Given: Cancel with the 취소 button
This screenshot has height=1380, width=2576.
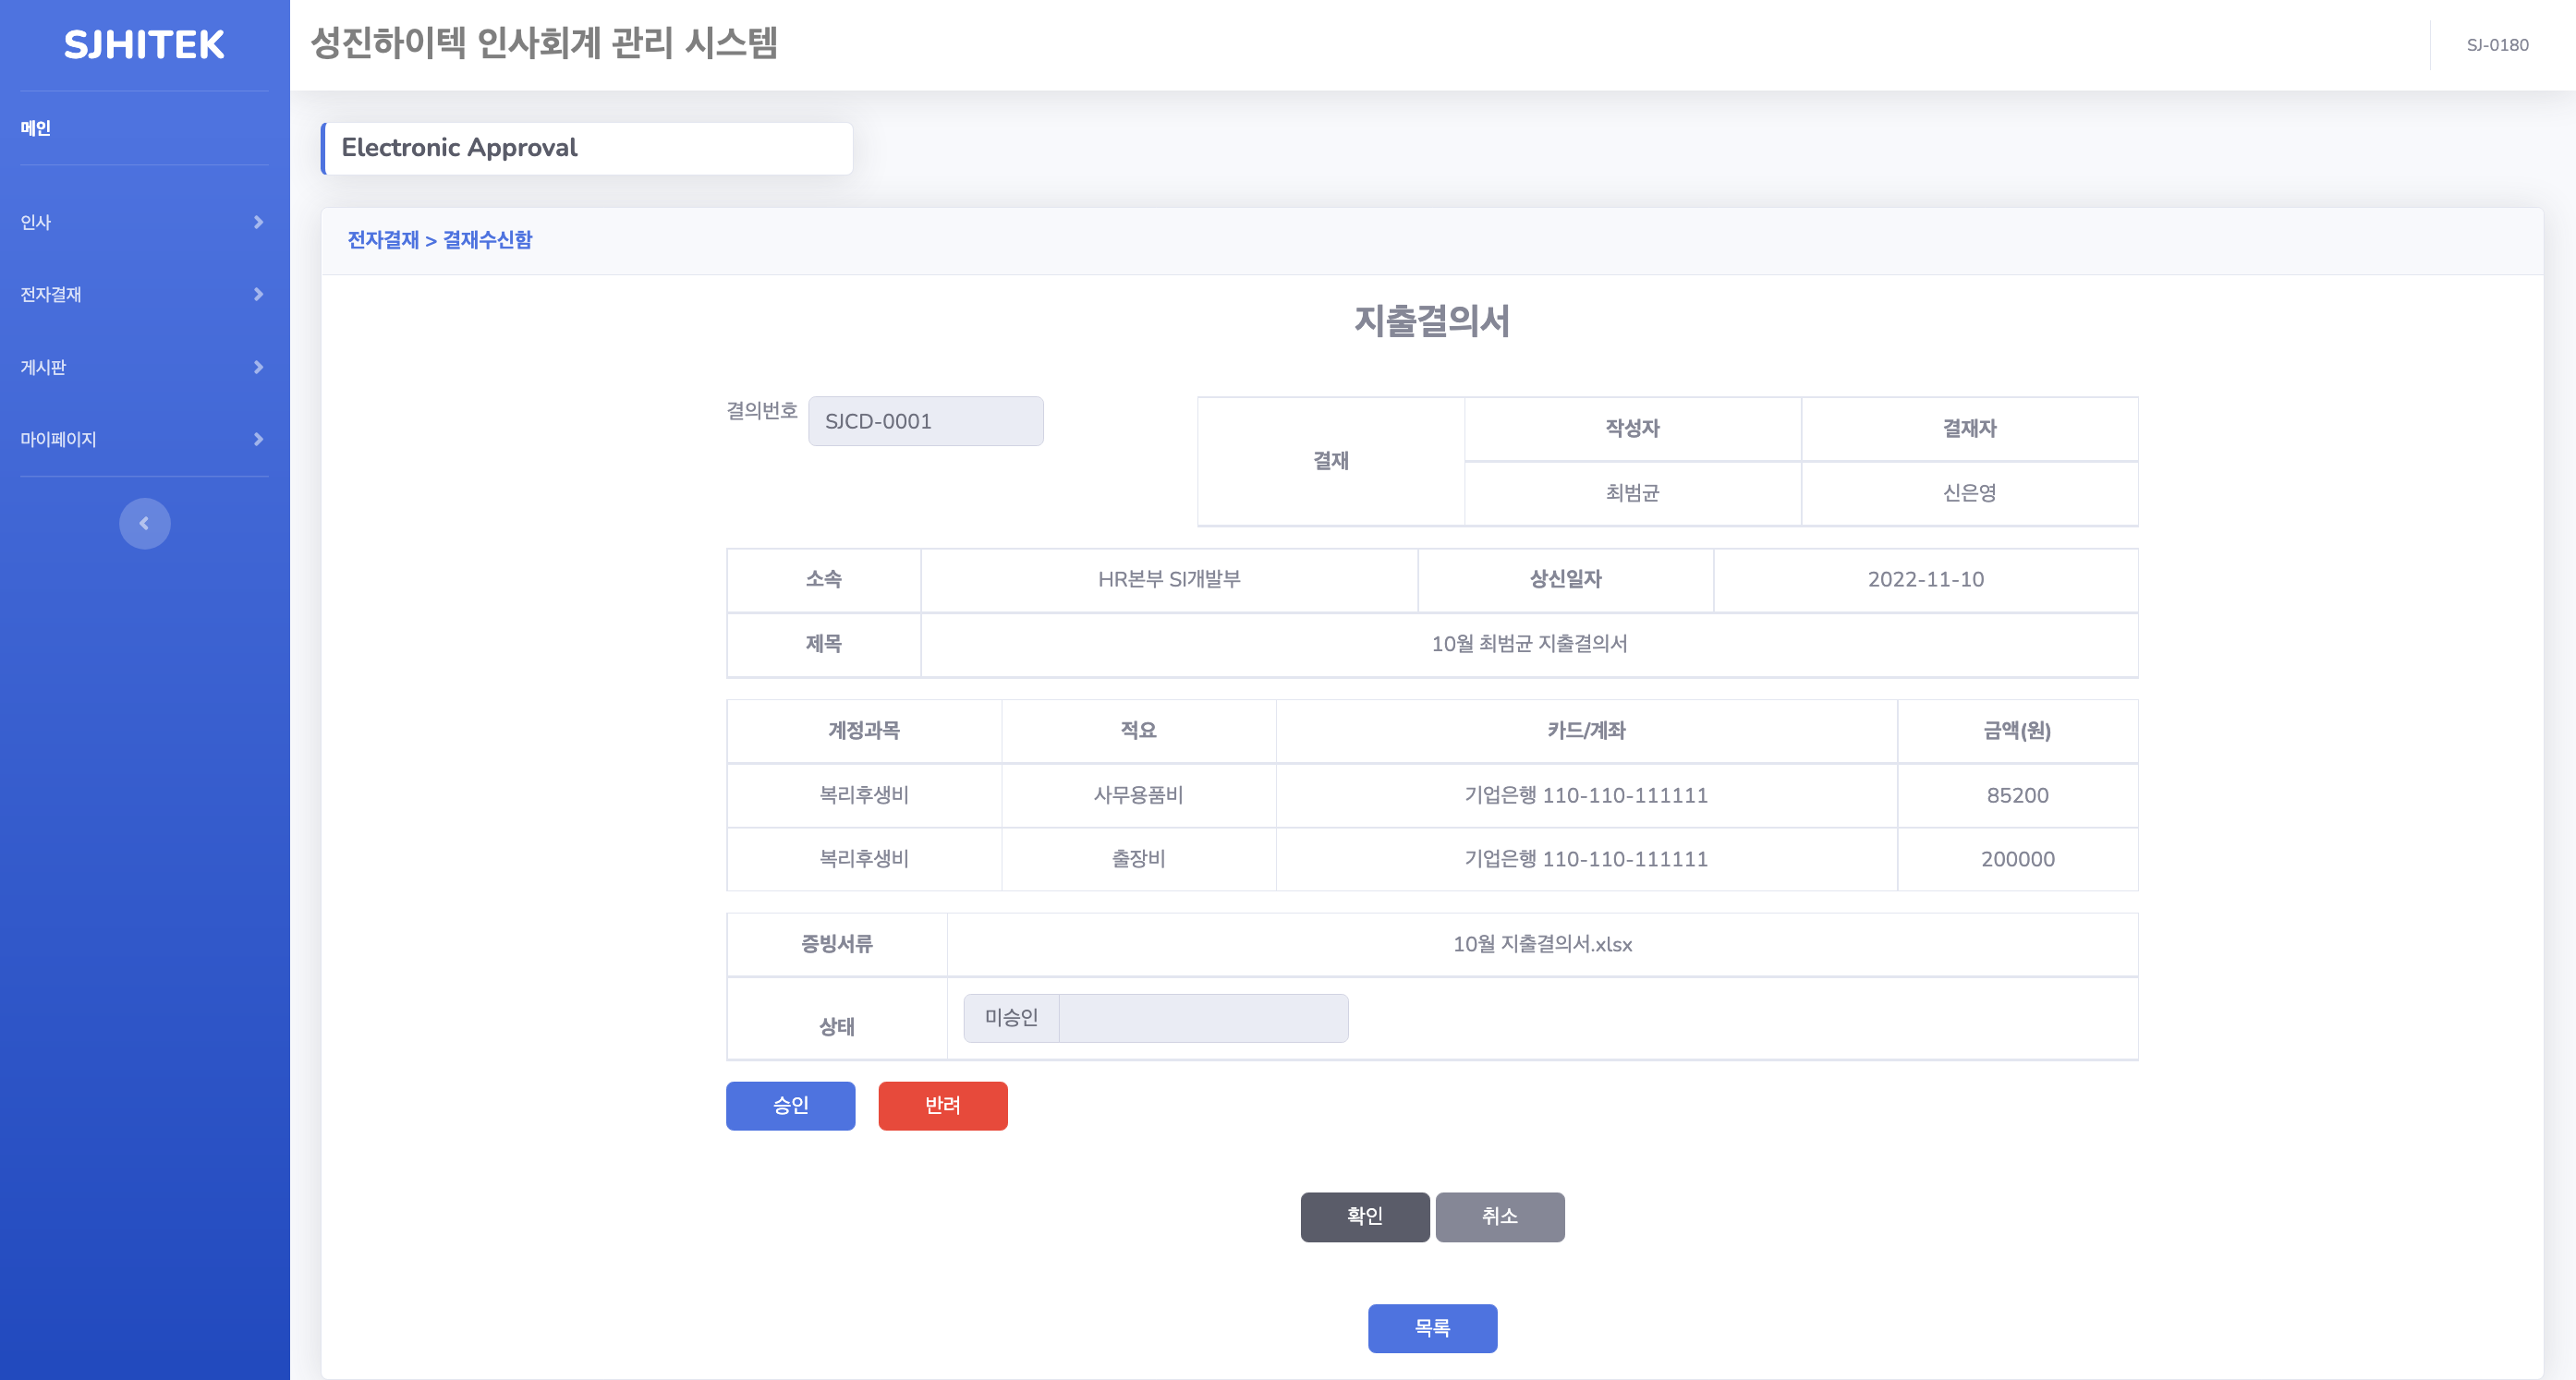Looking at the screenshot, I should click(x=1499, y=1216).
